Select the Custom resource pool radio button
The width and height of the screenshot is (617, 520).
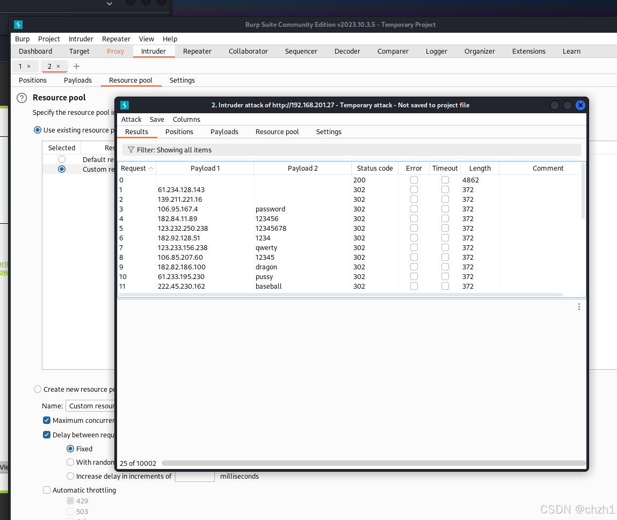62,169
